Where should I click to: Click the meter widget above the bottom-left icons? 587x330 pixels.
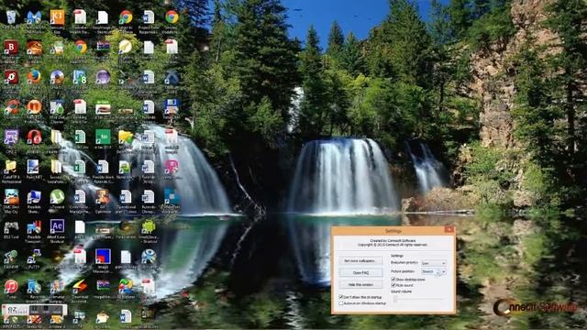(35, 310)
